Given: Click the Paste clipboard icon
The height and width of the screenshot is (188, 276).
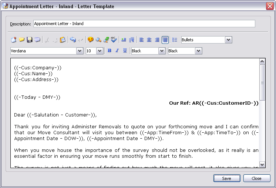Looking at the screenshot, I should pos(63,40).
